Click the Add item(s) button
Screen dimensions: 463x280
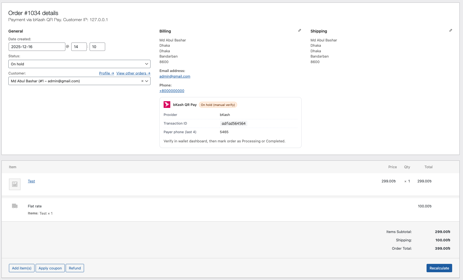tap(21, 268)
